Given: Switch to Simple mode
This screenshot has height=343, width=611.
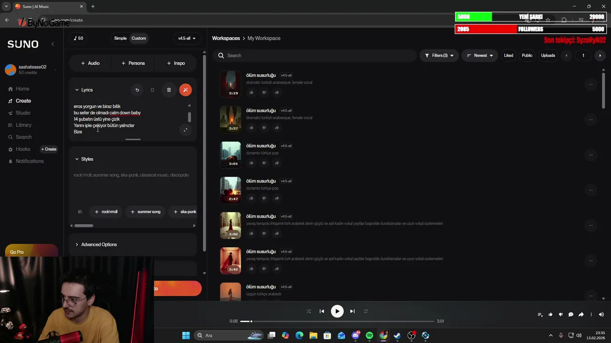Looking at the screenshot, I should 120,38.
